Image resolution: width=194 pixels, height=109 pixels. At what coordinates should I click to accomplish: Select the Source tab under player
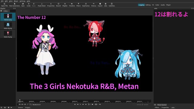(x=20, y=107)
